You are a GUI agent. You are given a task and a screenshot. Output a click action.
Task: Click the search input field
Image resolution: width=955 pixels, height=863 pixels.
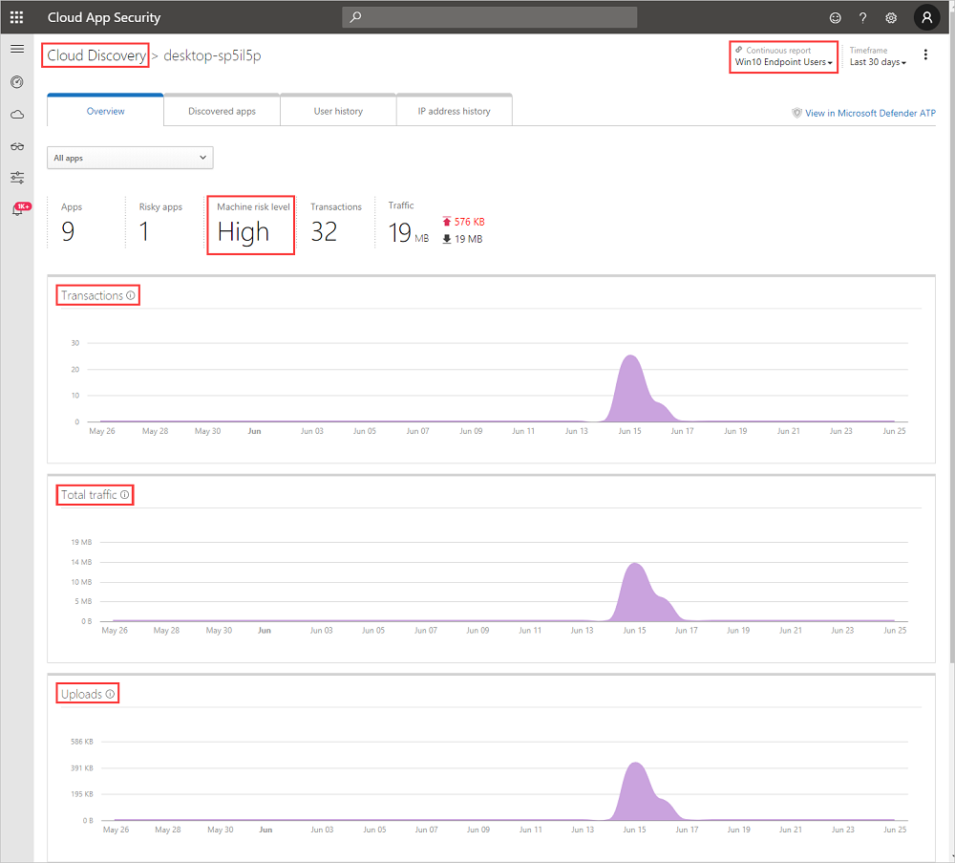pos(490,17)
